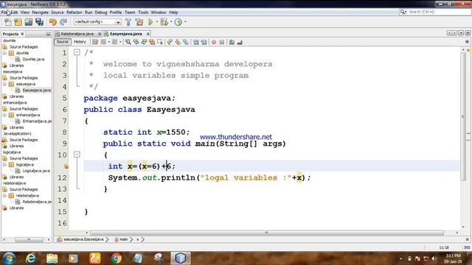Click the Shift Line Left icon

tap(196, 42)
